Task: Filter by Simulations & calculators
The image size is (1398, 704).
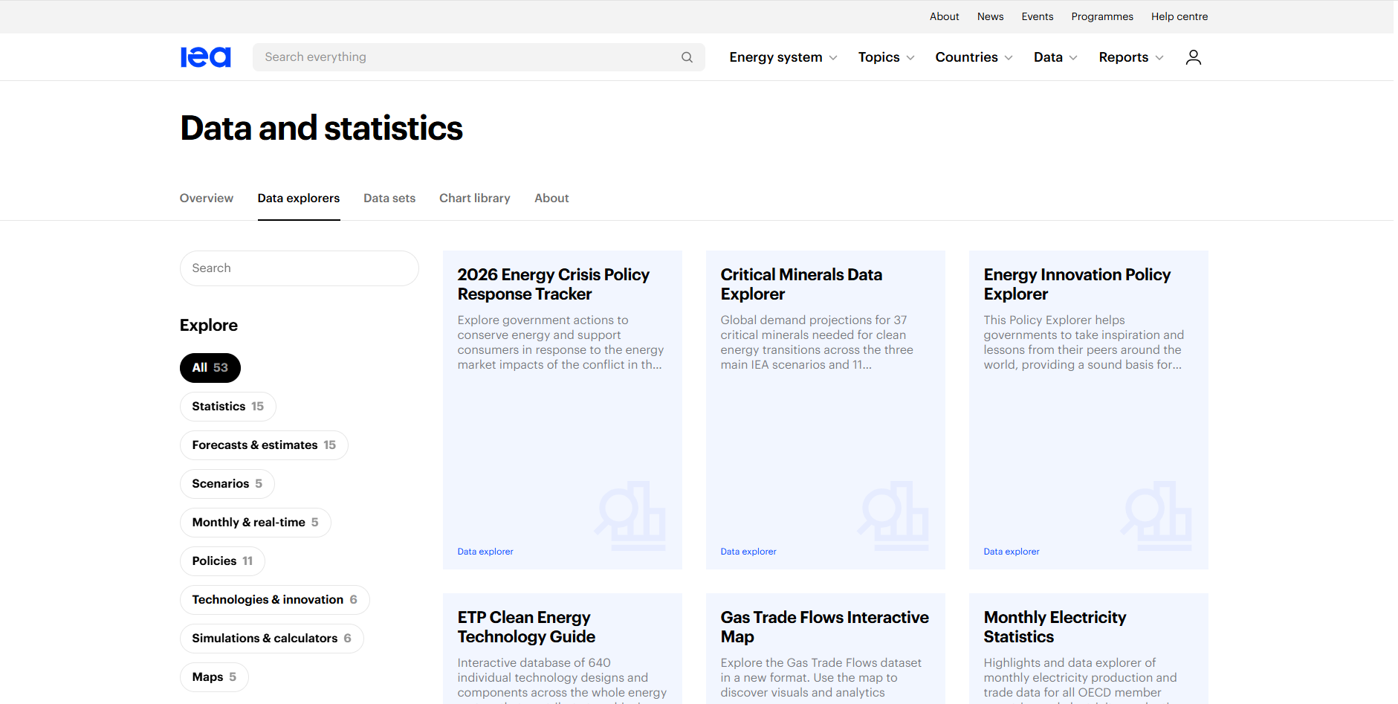Action: [x=272, y=639]
